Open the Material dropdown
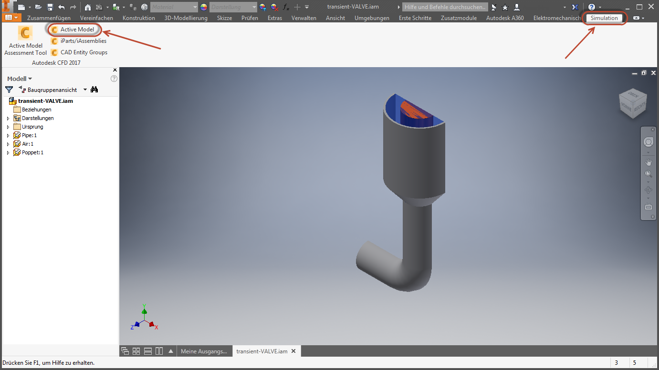The image size is (659, 370). (x=174, y=7)
